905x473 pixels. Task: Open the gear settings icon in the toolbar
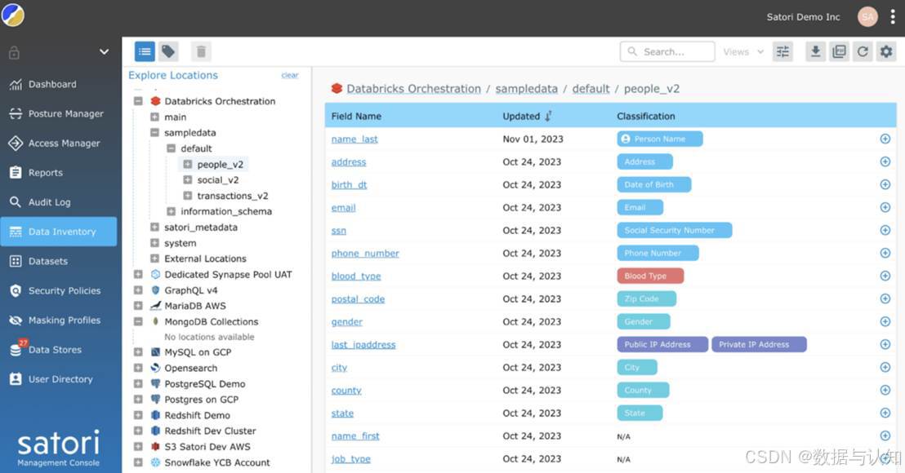[x=886, y=52]
